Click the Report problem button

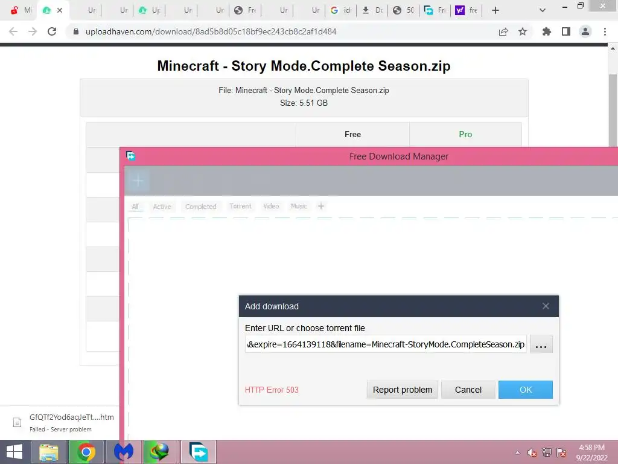[x=403, y=390]
